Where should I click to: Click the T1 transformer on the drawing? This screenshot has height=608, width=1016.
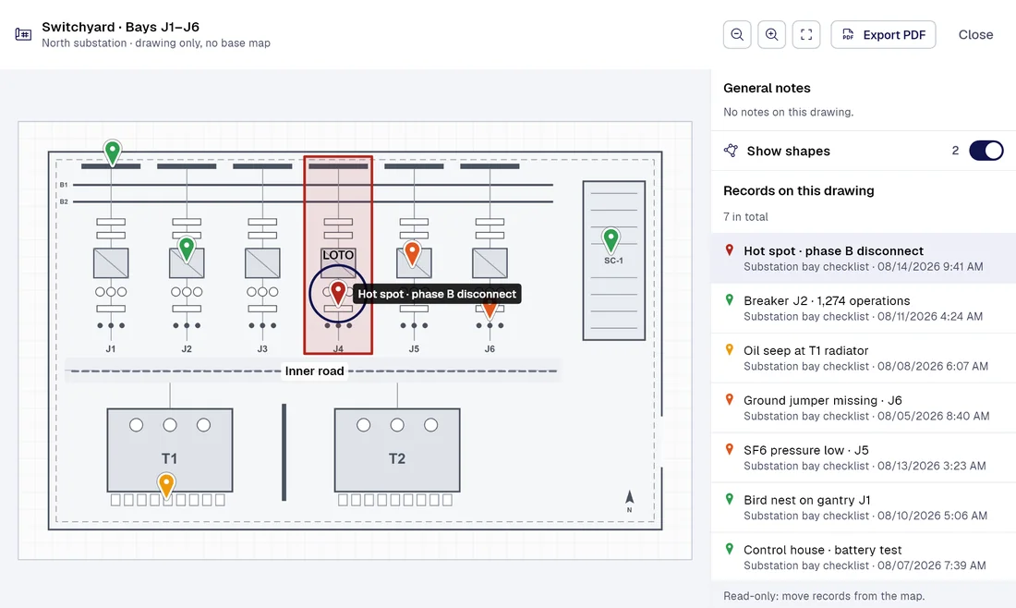point(170,450)
